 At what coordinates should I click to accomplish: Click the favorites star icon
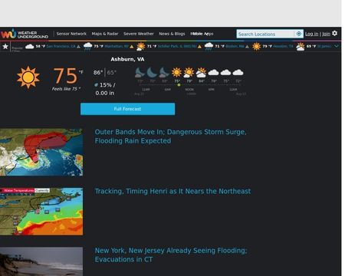(5, 47)
